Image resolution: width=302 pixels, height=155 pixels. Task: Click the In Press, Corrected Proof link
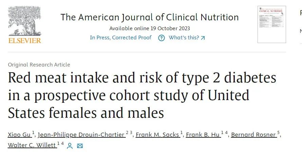pos(120,38)
